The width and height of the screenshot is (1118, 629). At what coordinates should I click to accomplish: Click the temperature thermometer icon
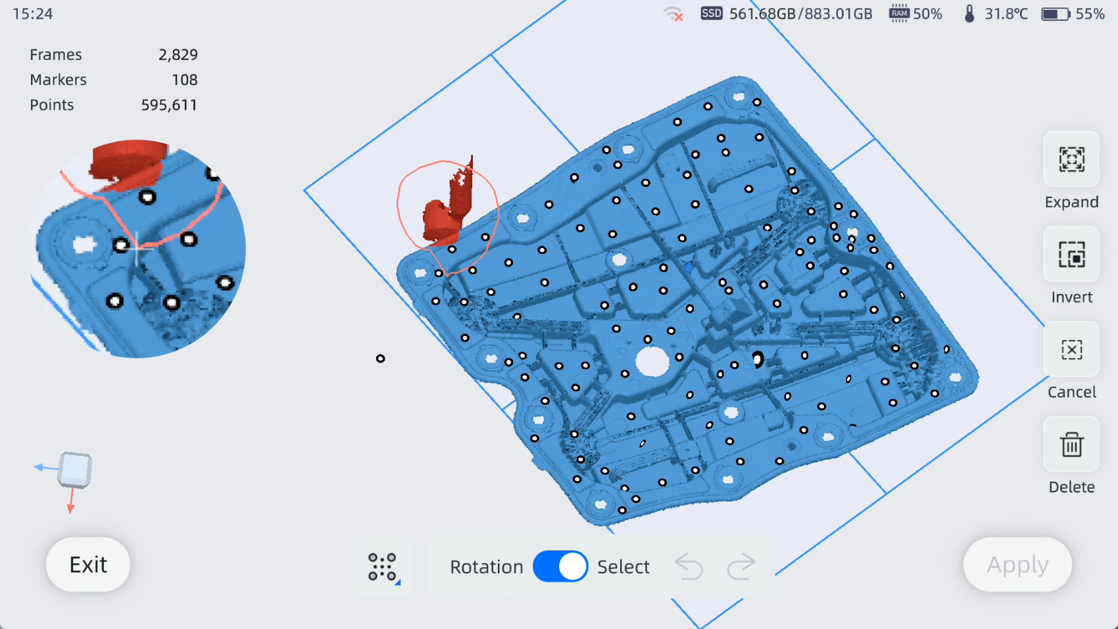969,14
